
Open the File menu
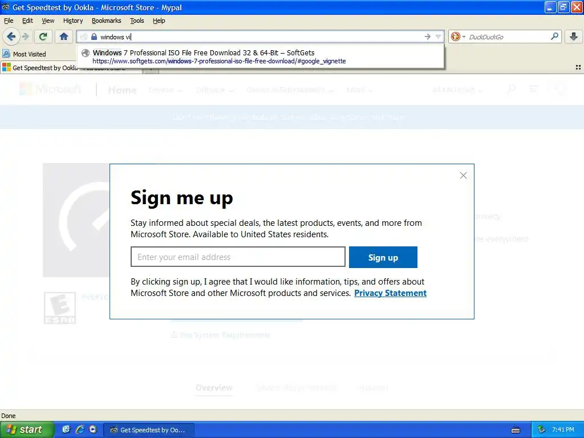[8, 21]
